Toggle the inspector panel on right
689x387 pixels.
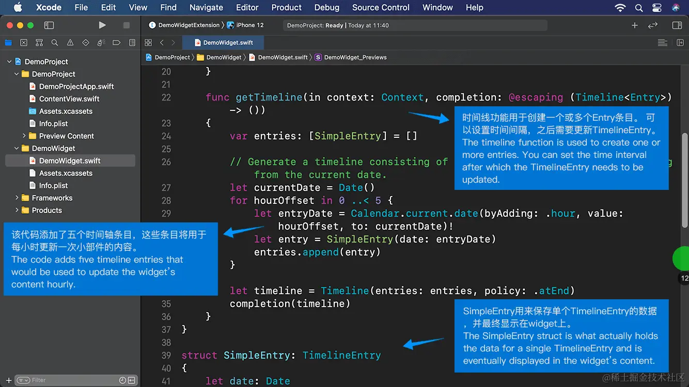(677, 25)
